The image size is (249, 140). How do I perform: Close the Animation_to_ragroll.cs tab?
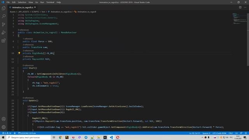click(35, 7)
